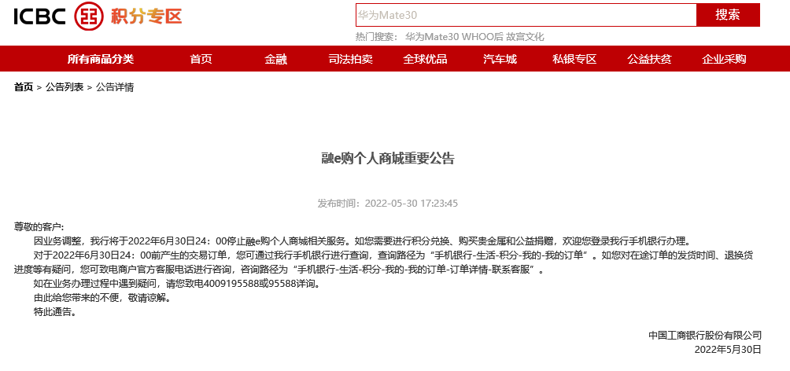Open 所有商品分类 menu

(x=101, y=59)
